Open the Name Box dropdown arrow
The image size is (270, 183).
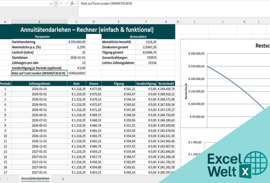coord(51,4)
